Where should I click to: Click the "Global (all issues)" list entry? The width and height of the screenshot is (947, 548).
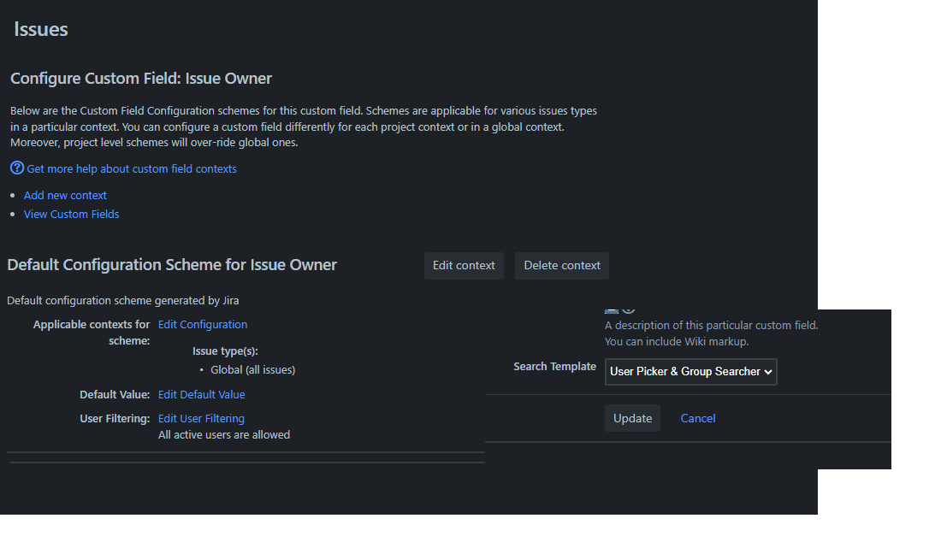coord(252,369)
